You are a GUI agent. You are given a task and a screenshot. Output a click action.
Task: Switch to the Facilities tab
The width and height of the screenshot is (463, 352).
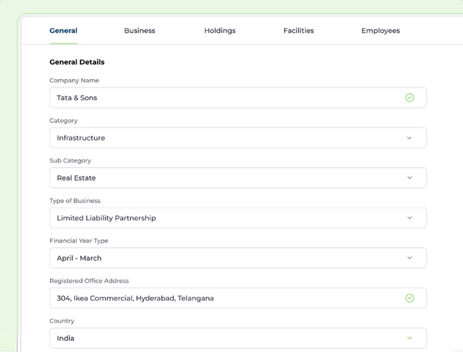pos(299,30)
